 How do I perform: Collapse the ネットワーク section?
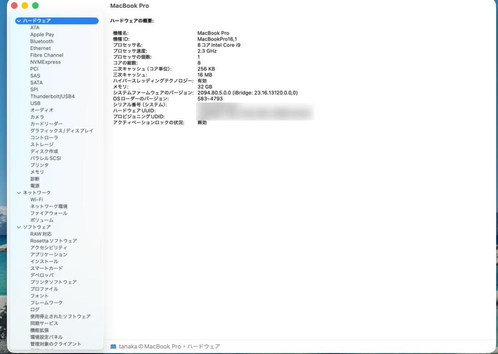tap(18, 193)
